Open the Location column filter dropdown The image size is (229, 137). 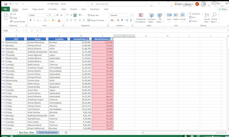tap(69, 39)
